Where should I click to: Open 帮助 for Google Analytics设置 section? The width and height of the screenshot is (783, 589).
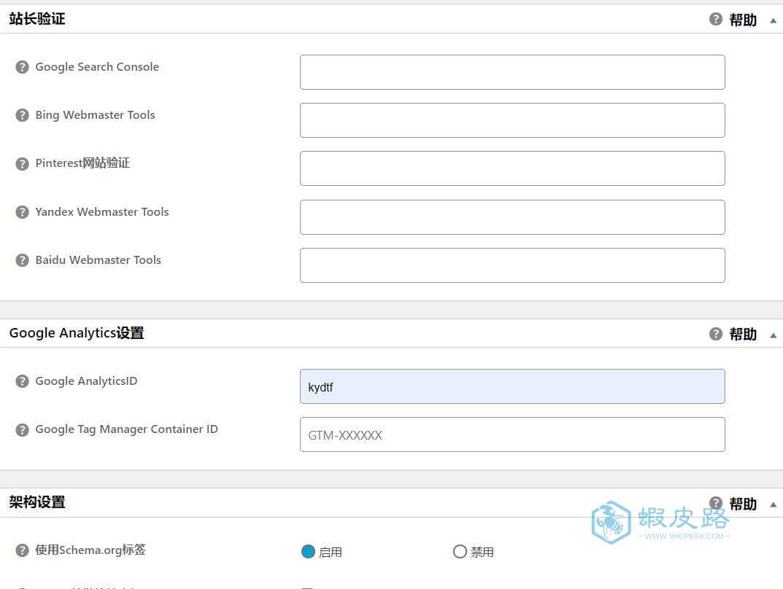(743, 334)
